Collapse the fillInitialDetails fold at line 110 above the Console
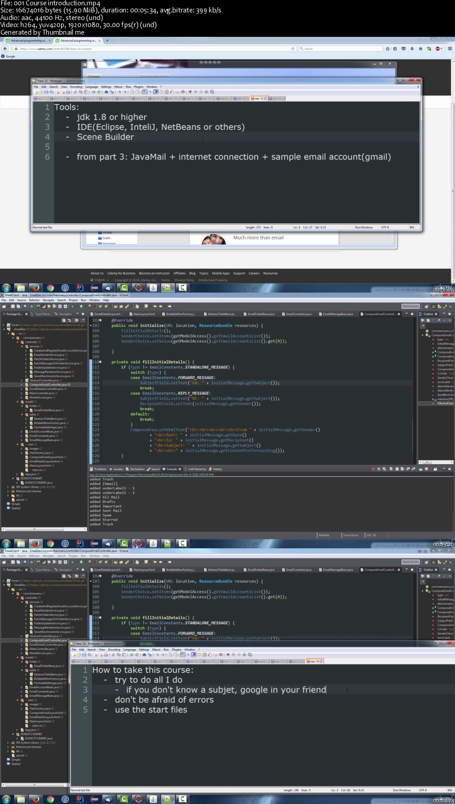 tap(100, 362)
